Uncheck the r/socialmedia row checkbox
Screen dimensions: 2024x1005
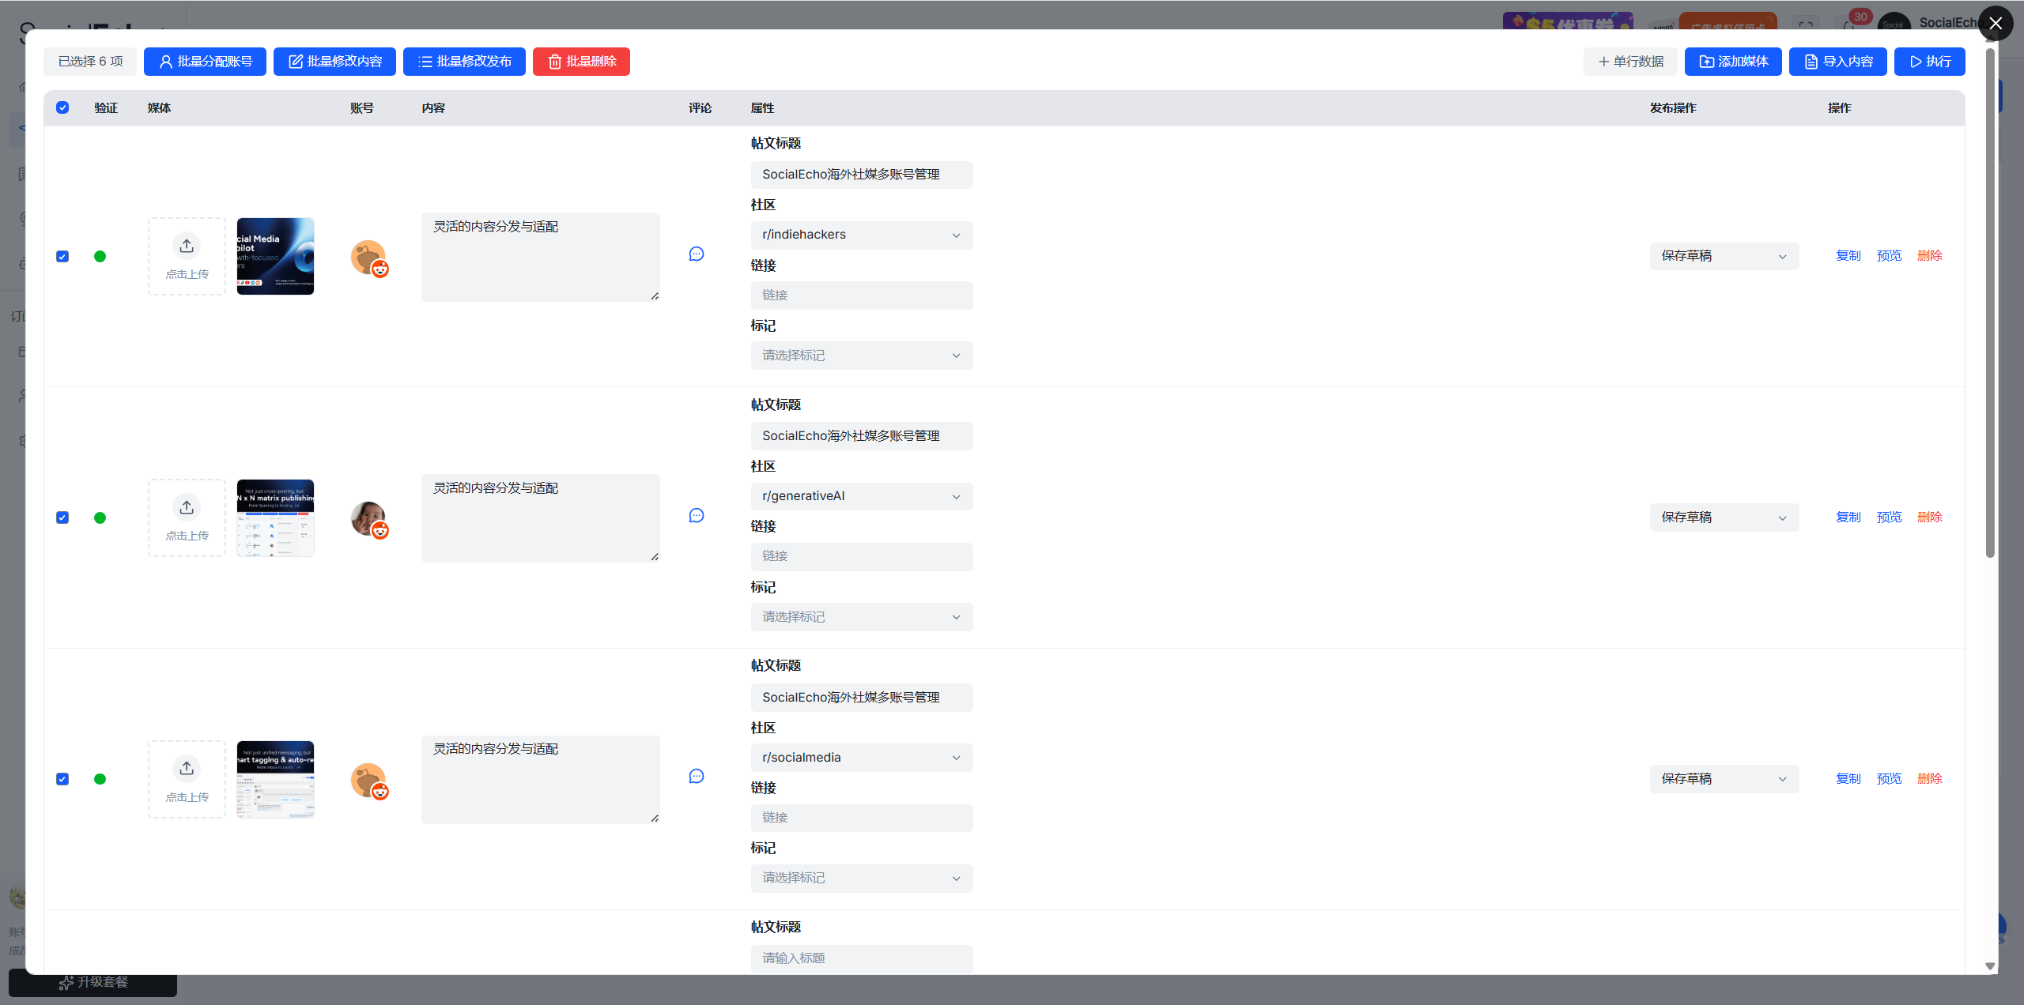click(62, 779)
